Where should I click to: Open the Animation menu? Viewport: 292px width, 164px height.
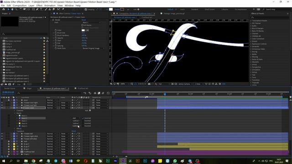pyautogui.click(x=50, y=5)
